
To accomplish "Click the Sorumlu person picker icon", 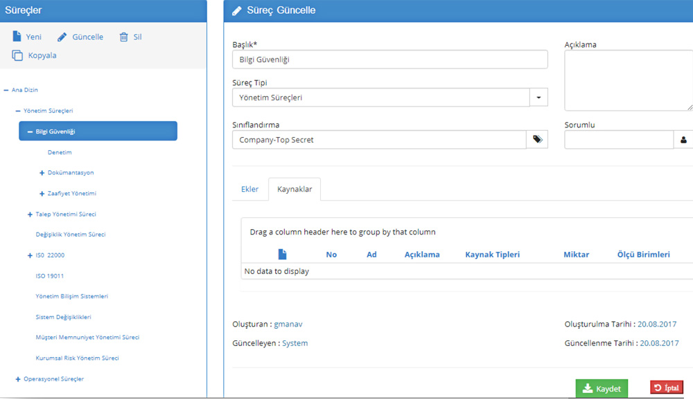I will tap(683, 140).
